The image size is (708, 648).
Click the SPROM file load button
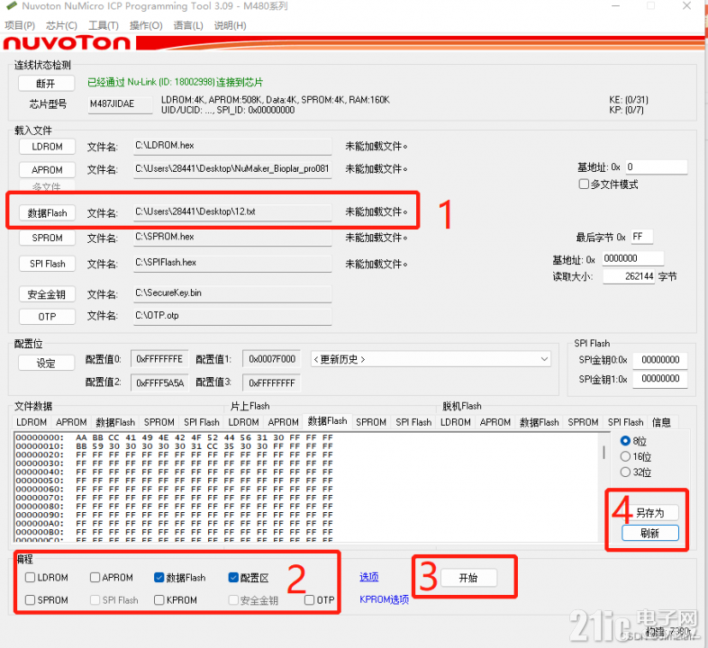pyautogui.click(x=47, y=238)
